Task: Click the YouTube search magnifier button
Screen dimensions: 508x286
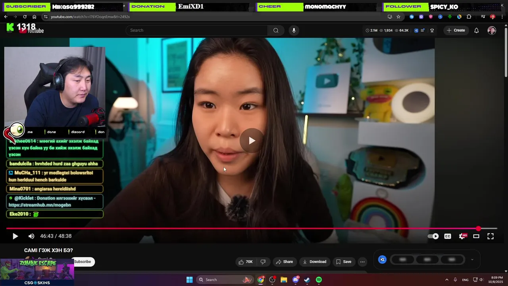Action: click(276, 30)
